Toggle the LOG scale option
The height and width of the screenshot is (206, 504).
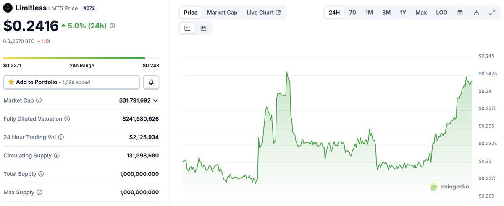pyautogui.click(x=442, y=13)
